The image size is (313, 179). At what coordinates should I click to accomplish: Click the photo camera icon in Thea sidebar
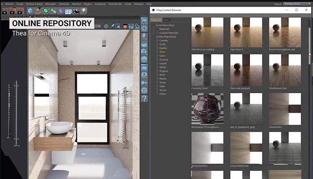[x=144, y=51]
